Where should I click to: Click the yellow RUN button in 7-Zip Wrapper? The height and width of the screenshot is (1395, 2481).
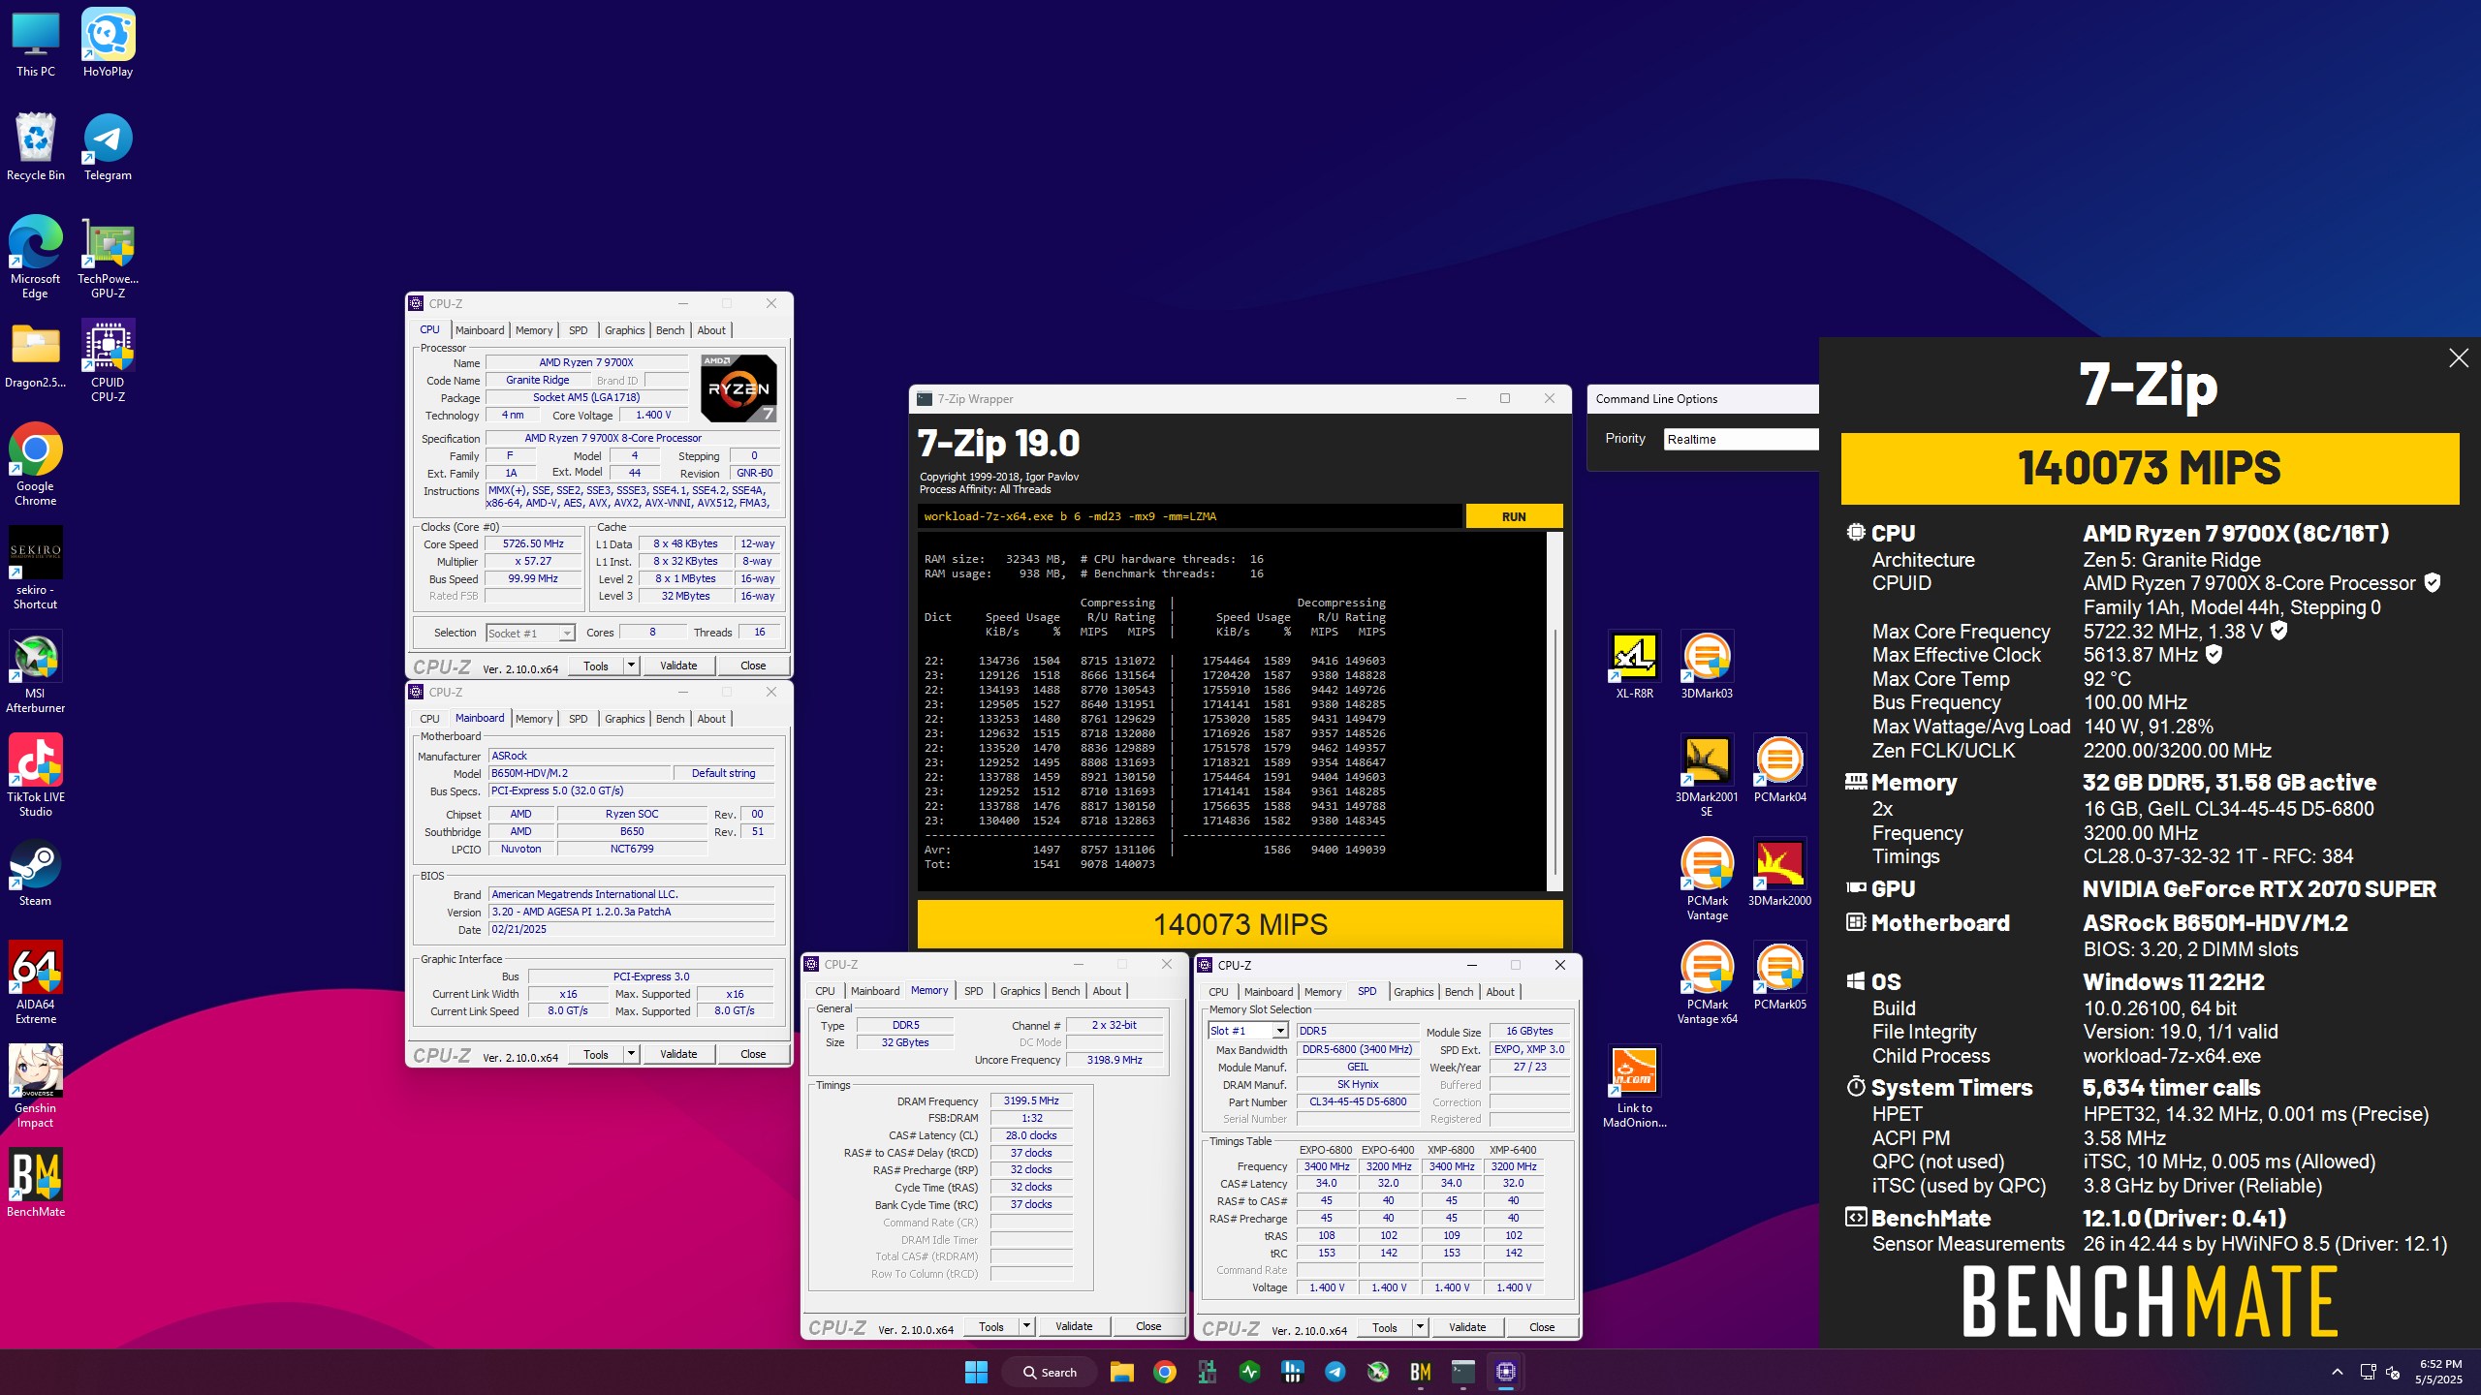click(x=1514, y=516)
